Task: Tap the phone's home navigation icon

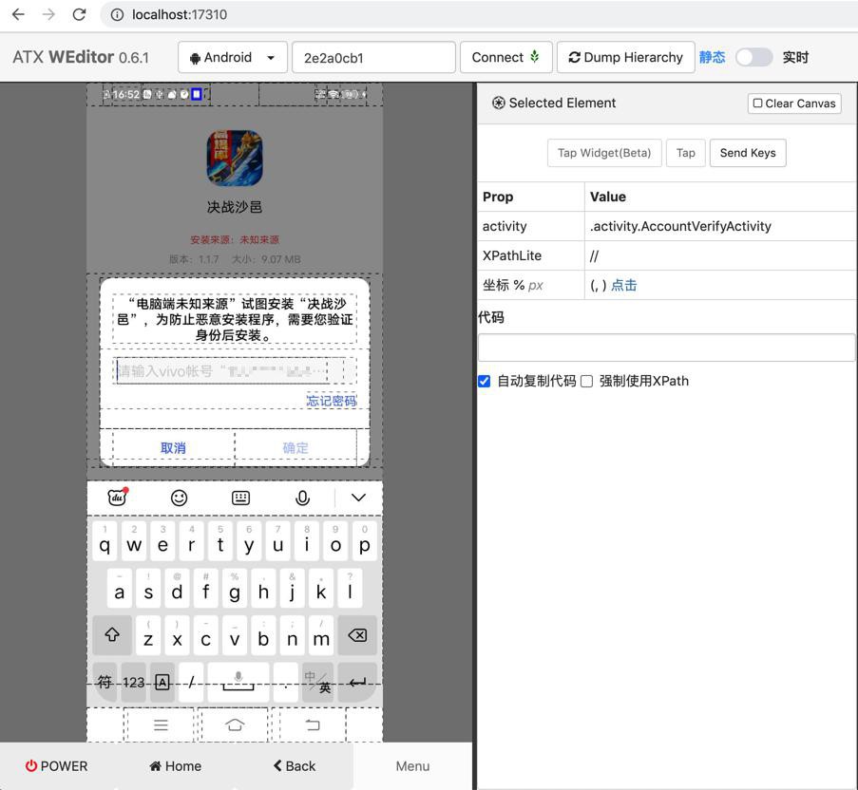Action: pos(235,724)
